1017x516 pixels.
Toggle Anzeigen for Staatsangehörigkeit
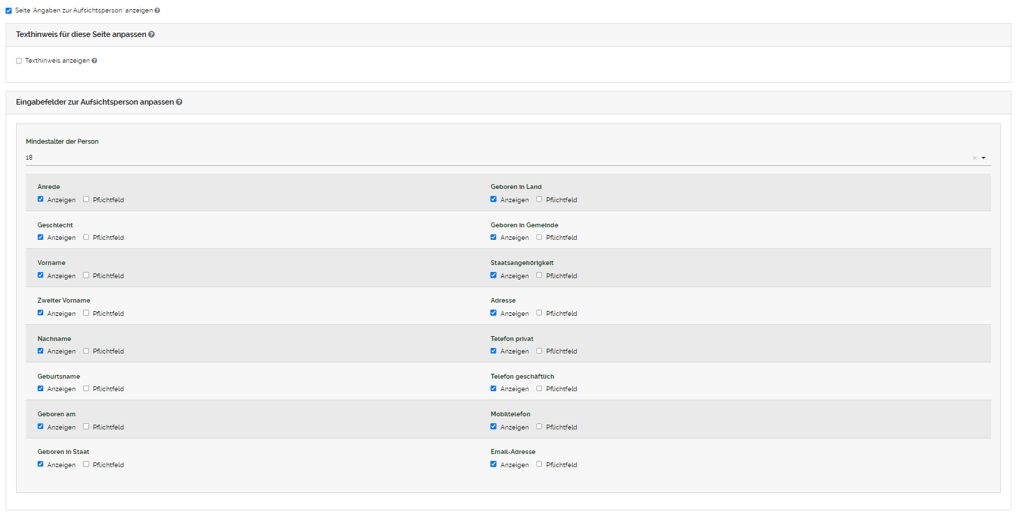pos(494,275)
